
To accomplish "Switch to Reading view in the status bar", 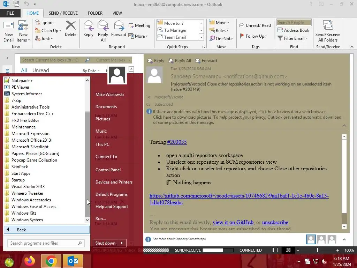I will point(288,250).
